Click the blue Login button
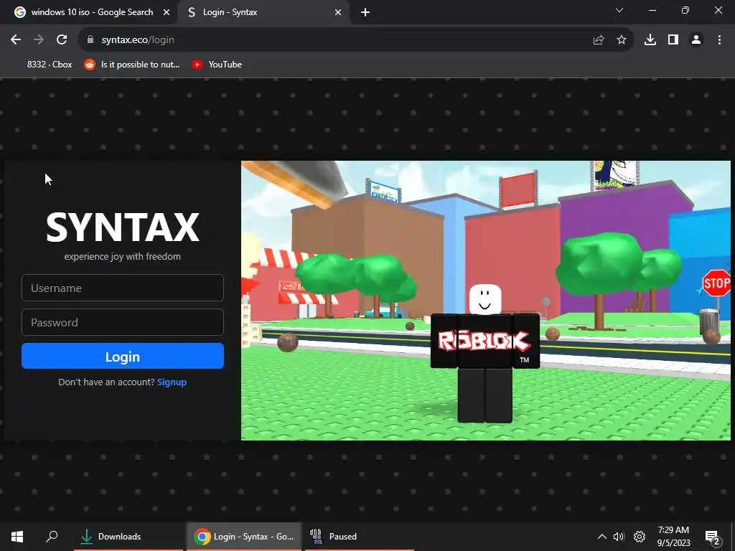This screenshot has width=735, height=551. 122,356
